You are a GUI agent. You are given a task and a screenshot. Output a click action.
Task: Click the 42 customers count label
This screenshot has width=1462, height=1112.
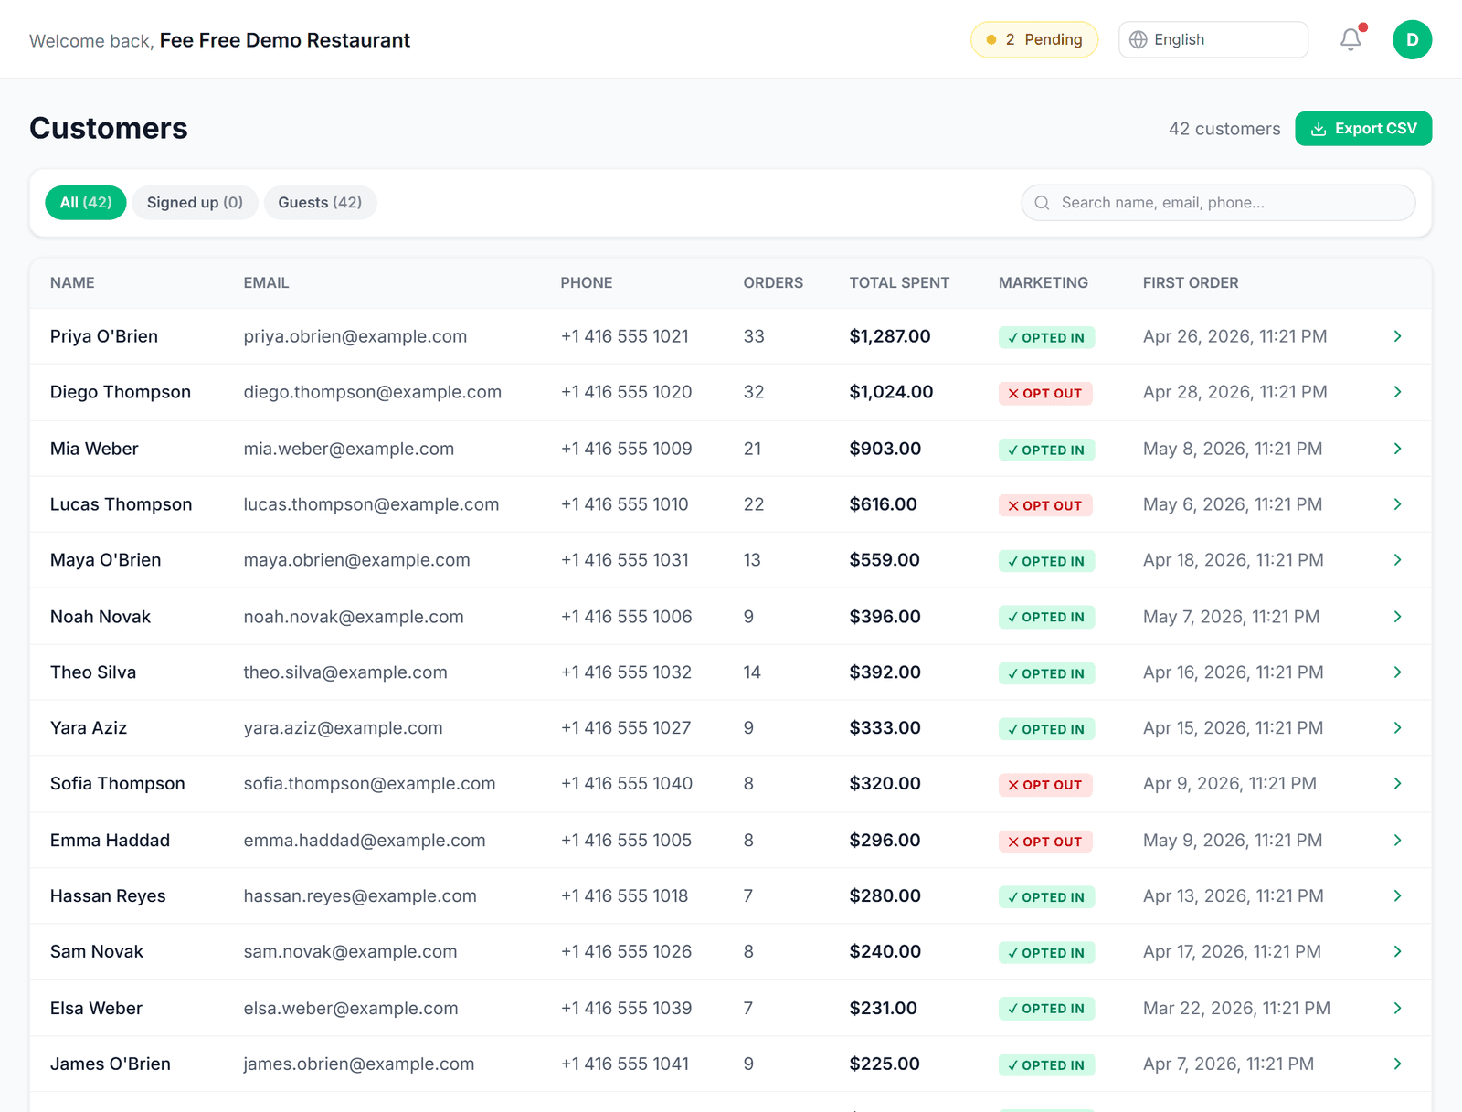point(1224,129)
